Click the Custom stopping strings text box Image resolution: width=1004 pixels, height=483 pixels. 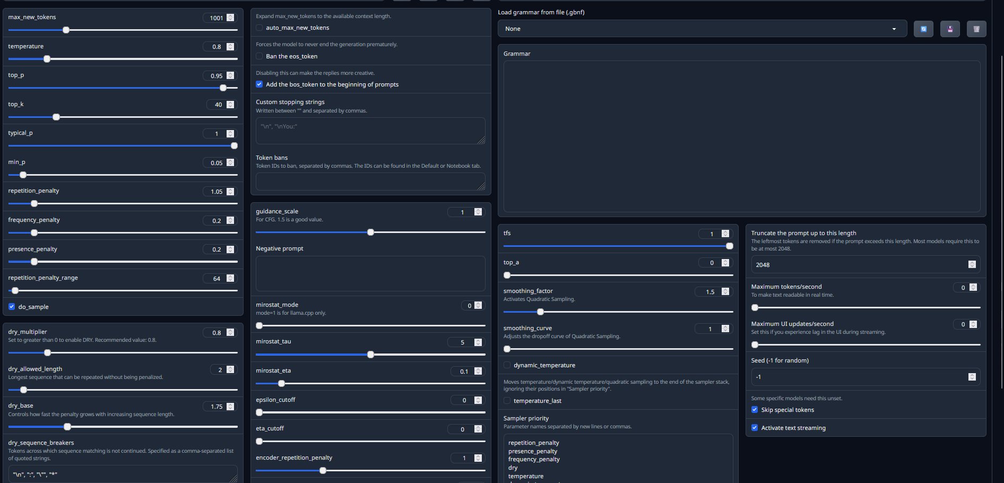pyautogui.click(x=370, y=131)
